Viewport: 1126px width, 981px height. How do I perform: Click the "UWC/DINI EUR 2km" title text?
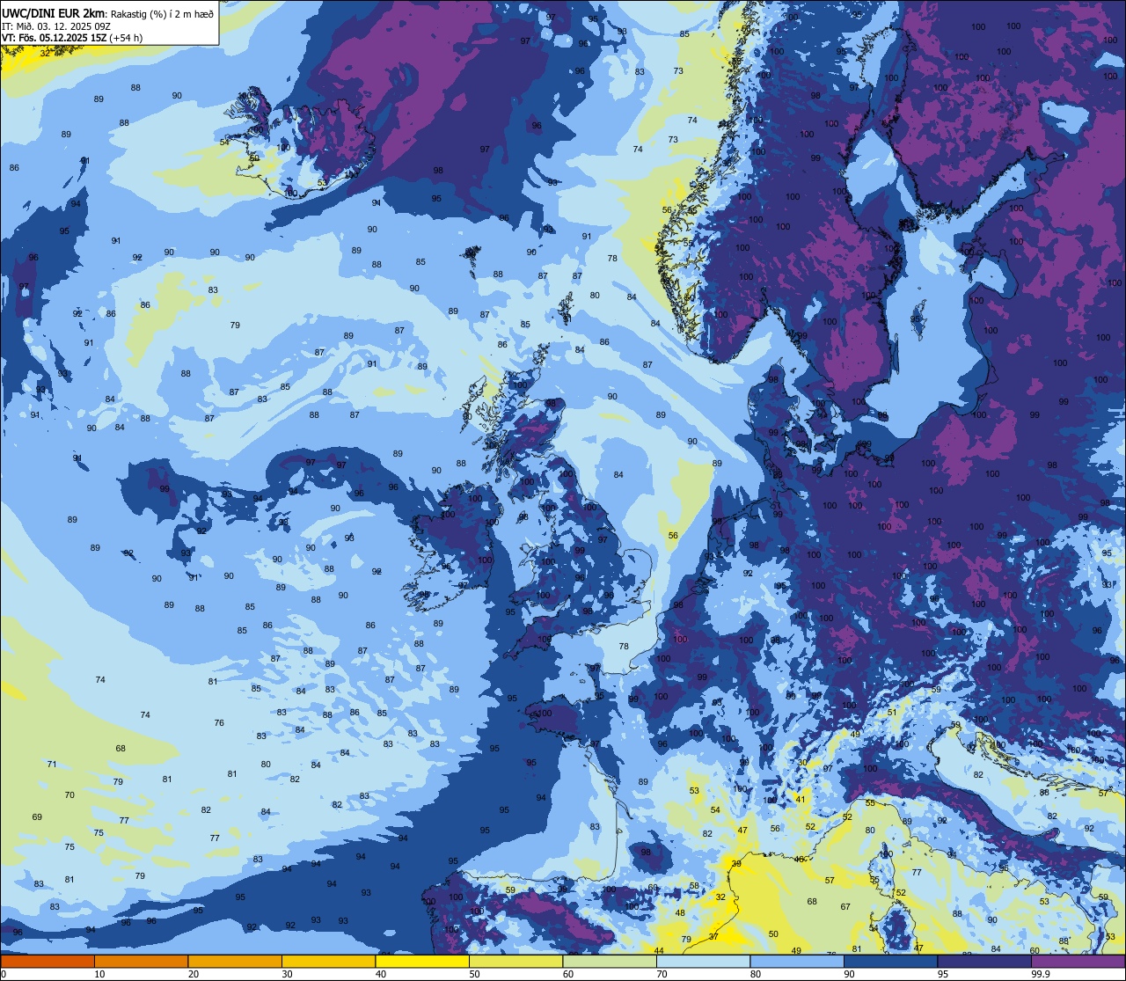coord(54,12)
